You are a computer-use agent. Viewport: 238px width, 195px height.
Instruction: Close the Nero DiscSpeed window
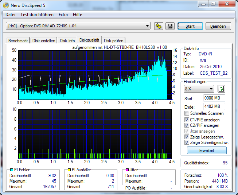pyautogui.click(x=227, y=4)
